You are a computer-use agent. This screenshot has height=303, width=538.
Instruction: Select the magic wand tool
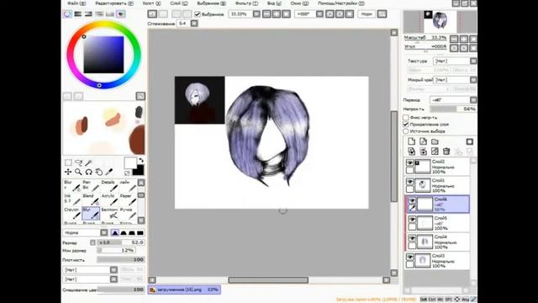click(x=88, y=162)
